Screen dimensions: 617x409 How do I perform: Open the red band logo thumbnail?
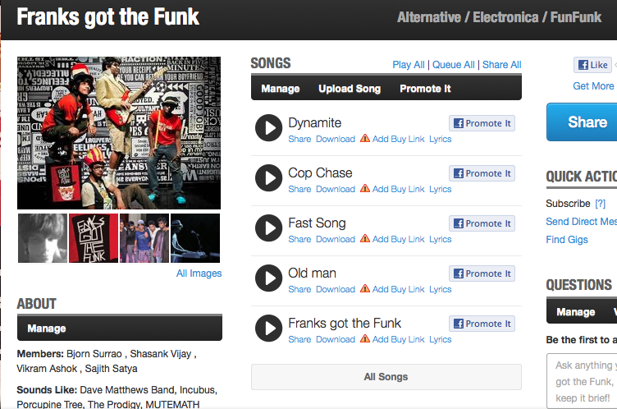tap(94, 238)
